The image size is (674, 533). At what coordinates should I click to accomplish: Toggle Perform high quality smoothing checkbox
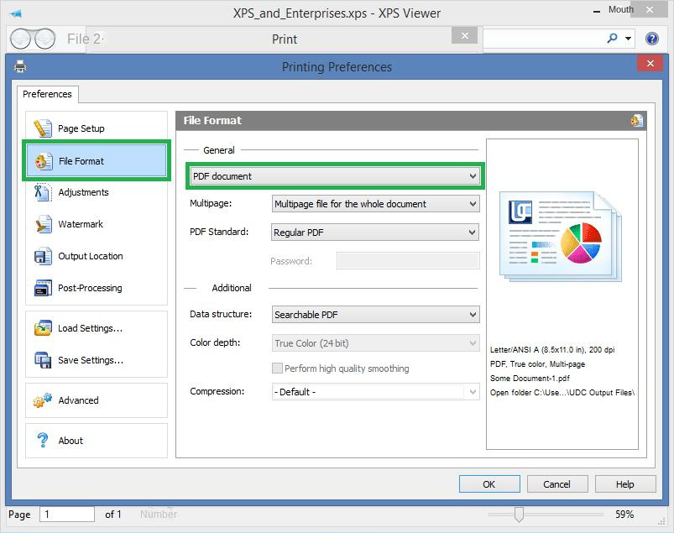[277, 368]
